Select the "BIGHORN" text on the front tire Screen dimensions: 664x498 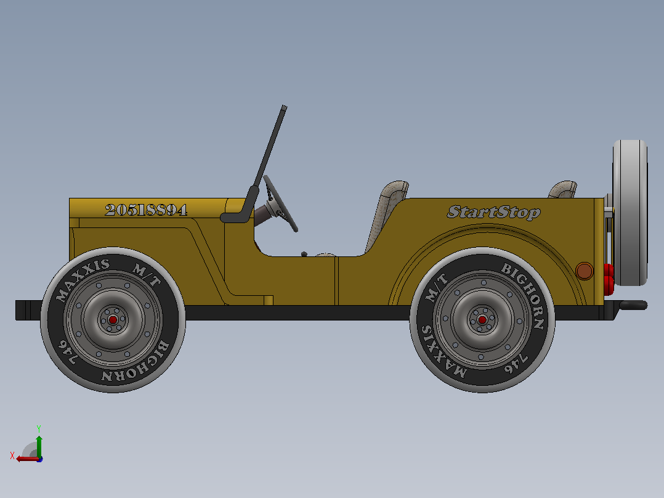pos(136,362)
